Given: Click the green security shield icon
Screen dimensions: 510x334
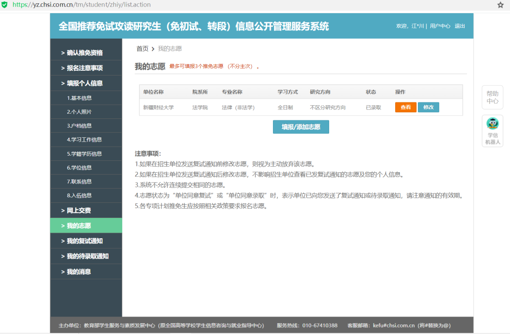Looking at the screenshot, I should click(x=5, y=5).
